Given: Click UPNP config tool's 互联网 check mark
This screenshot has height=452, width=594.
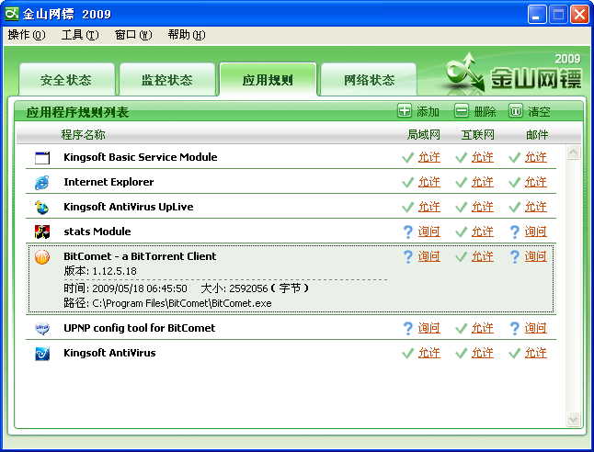Looking at the screenshot, I should pos(462,328).
